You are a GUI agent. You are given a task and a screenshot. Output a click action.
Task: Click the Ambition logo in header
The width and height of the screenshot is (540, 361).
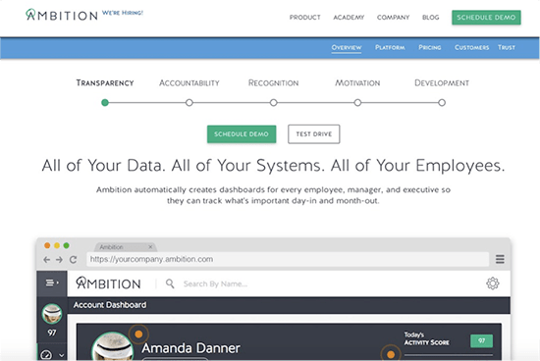pyautogui.click(x=62, y=15)
